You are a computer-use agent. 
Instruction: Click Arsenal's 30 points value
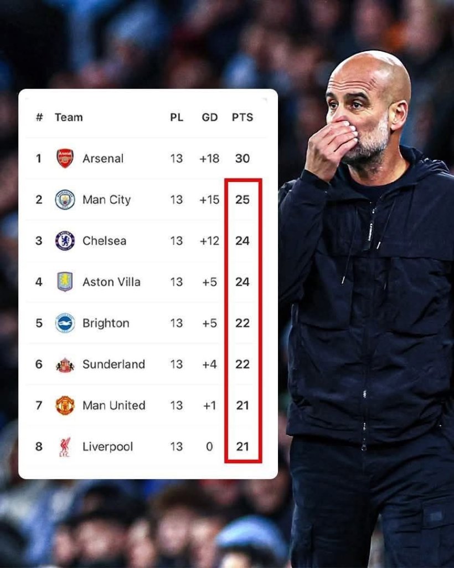pos(242,159)
